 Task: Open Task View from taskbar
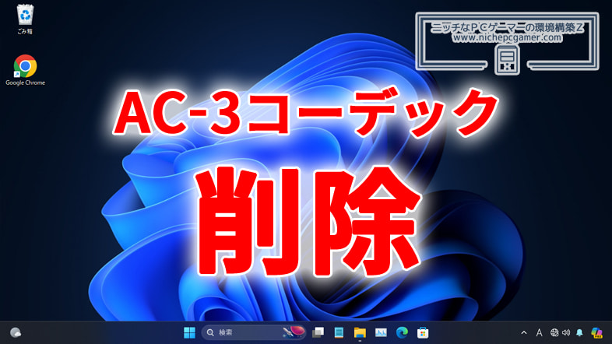(x=318, y=332)
